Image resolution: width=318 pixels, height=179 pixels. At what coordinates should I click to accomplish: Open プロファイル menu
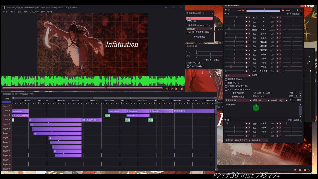34,12
